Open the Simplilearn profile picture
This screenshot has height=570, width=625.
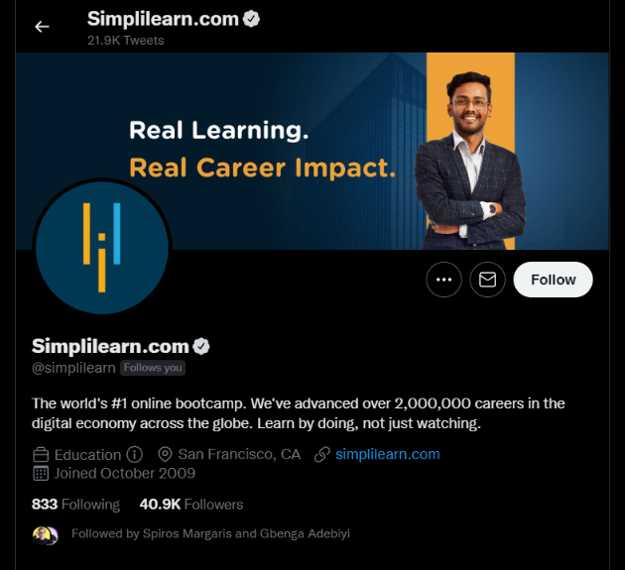coord(102,248)
